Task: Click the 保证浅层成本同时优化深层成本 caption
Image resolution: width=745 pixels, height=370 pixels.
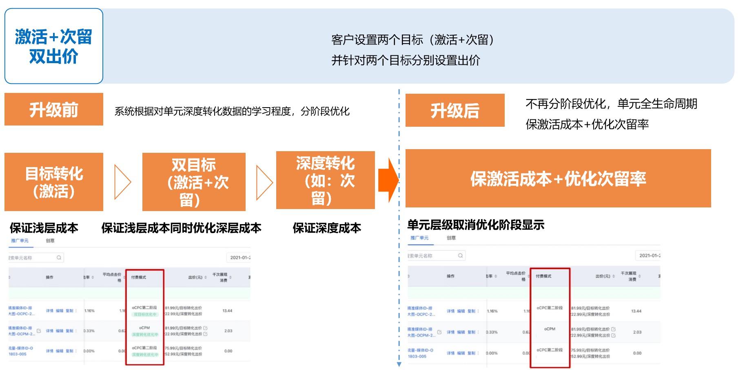Action: point(181,228)
